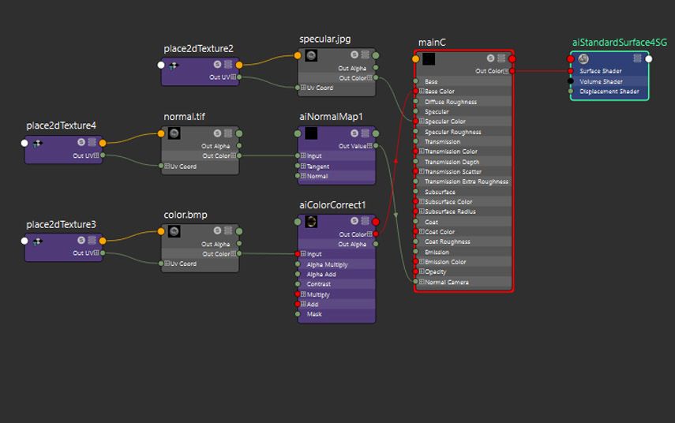The height and width of the screenshot is (423, 675).
Task: Expand the Base Color attribute on mainC
Action: [x=422, y=92]
